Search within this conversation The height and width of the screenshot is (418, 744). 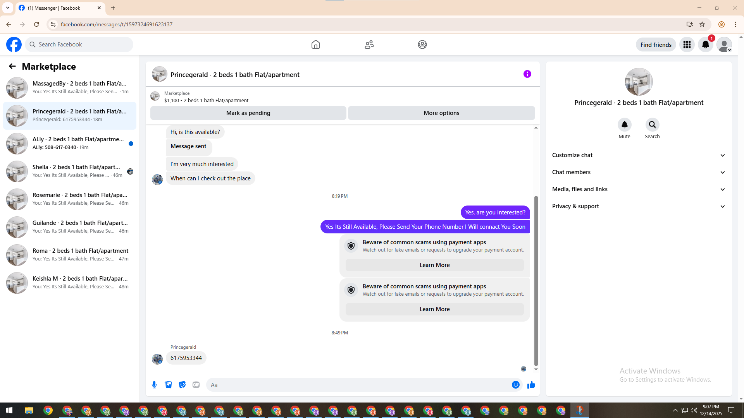click(652, 125)
